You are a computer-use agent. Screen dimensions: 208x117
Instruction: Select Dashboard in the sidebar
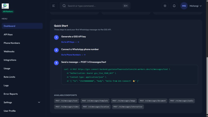tap(22, 26)
